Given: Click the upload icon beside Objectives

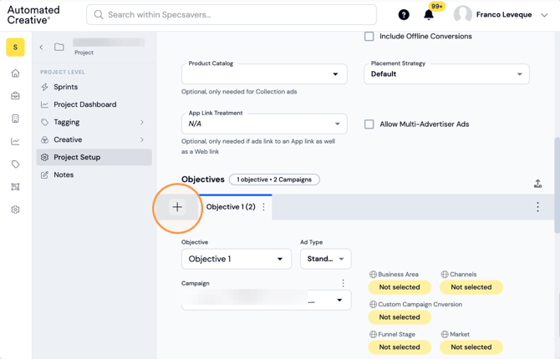Looking at the screenshot, I should point(537,184).
